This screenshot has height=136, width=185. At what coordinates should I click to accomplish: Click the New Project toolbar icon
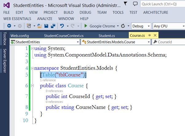29,26
